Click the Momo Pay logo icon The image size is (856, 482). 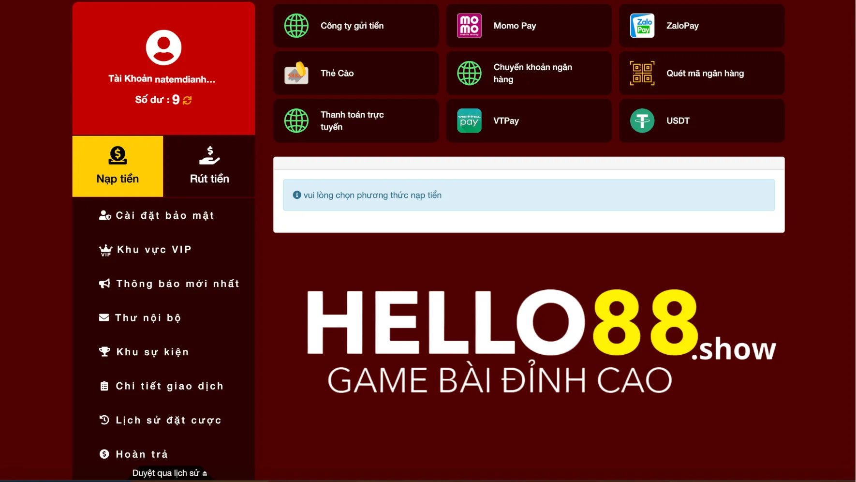click(x=469, y=26)
